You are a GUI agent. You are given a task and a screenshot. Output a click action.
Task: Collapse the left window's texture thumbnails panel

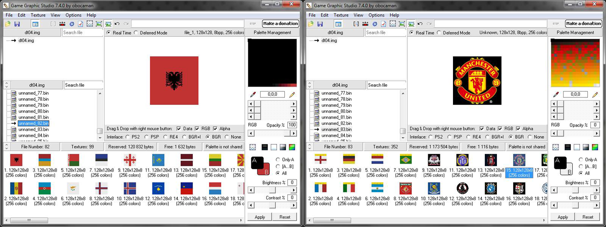[6, 146]
